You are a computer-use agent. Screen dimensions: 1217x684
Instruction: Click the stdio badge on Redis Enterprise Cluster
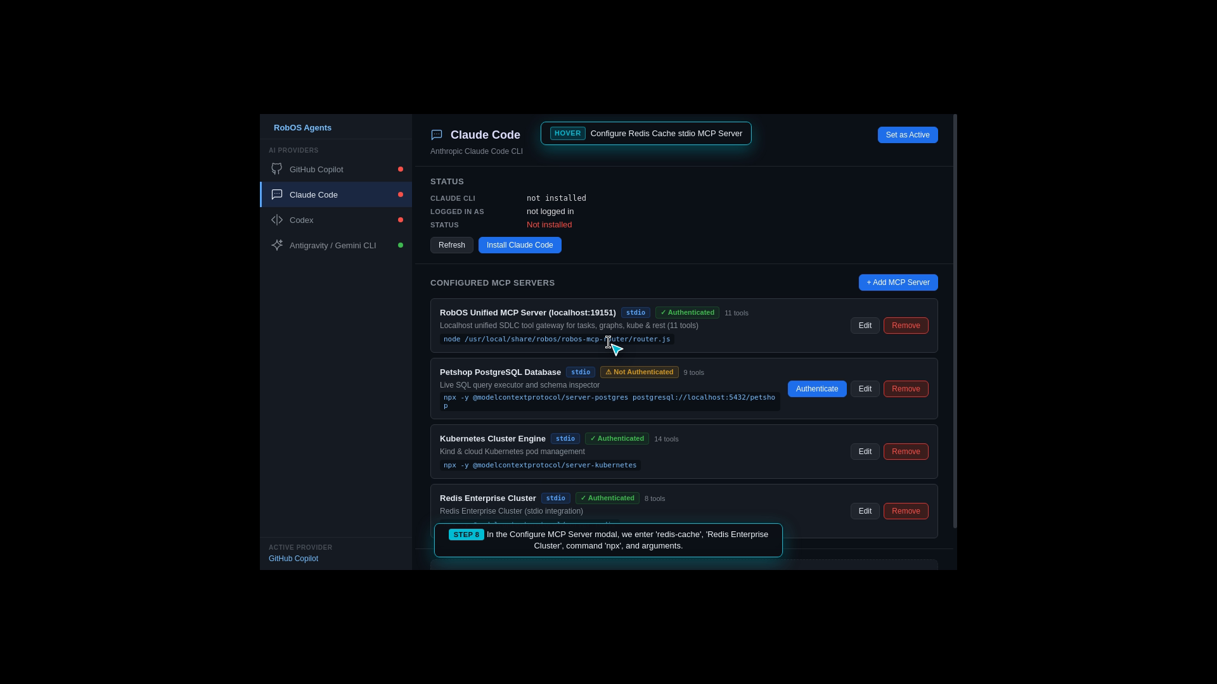(x=556, y=498)
